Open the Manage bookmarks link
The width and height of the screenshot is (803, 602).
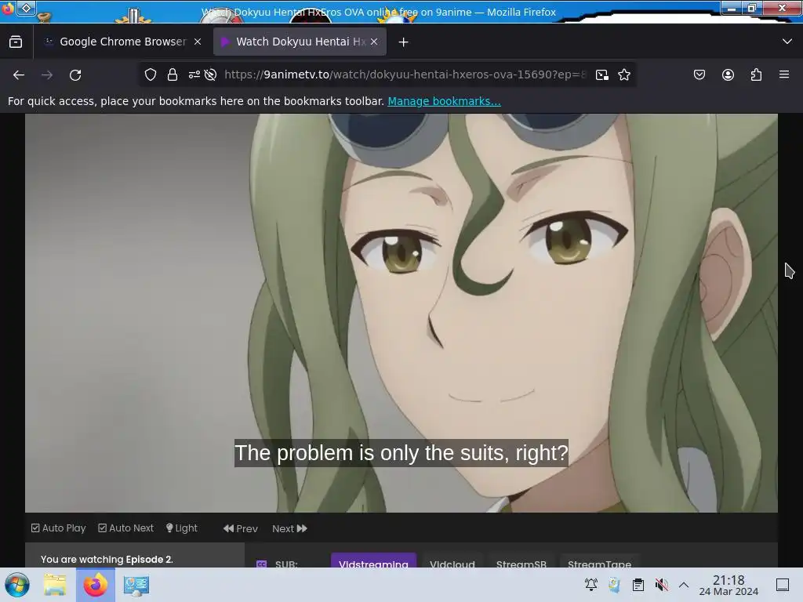point(444,101)
